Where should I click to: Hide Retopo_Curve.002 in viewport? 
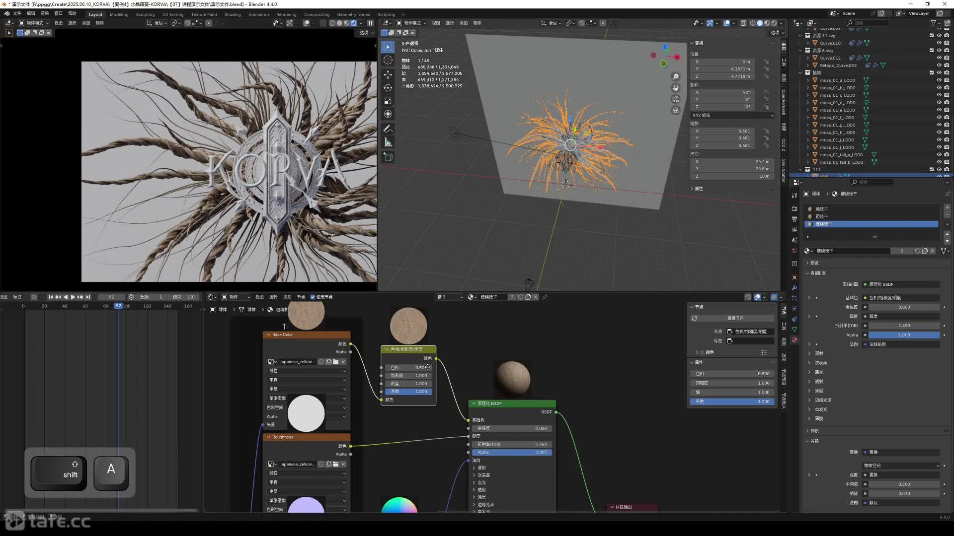tap(939, 66)
